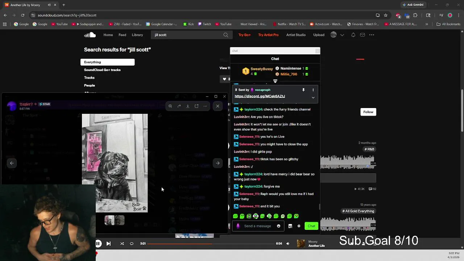Toggle shuffle in SoundCloud player

click(122, 244)
